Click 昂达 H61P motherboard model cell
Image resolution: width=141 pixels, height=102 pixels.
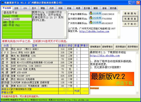35,49
